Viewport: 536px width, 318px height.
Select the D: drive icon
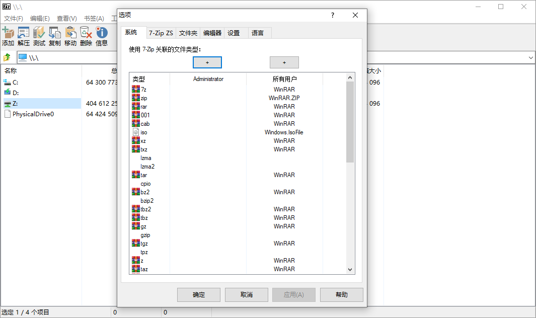[x=7, y=92]
